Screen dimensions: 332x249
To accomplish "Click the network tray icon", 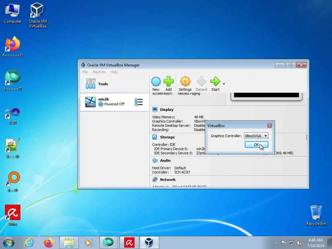I will point(291,243).
